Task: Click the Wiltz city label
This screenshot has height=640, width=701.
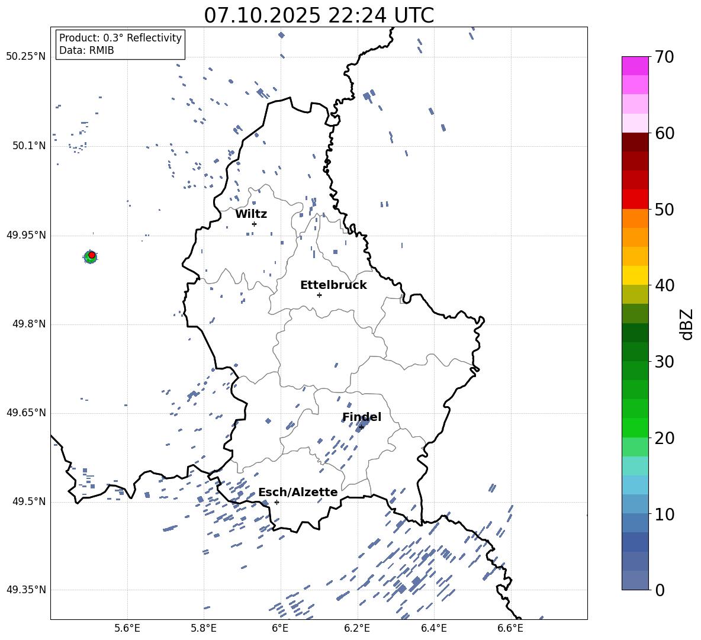Action: tap(251, 214)
